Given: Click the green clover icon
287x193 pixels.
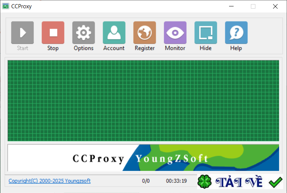Looking at the screenshot, I should tap(205, 182).
